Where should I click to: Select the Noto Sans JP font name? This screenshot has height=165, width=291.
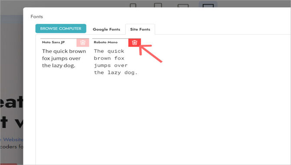coord(53,42)
